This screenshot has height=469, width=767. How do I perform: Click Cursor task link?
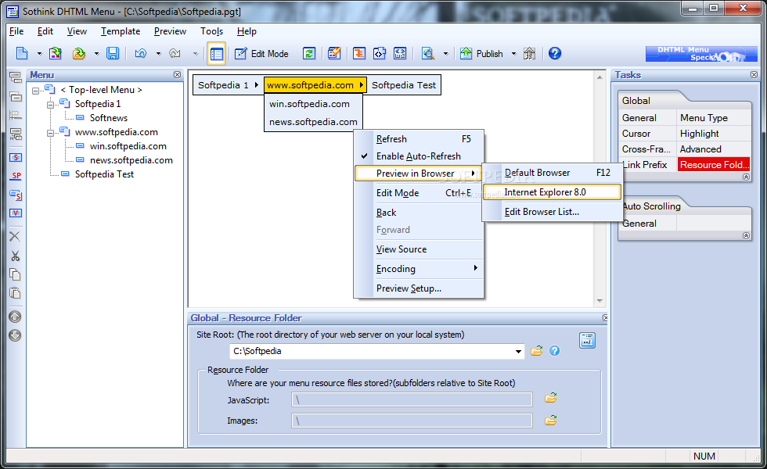click(636, 134)
